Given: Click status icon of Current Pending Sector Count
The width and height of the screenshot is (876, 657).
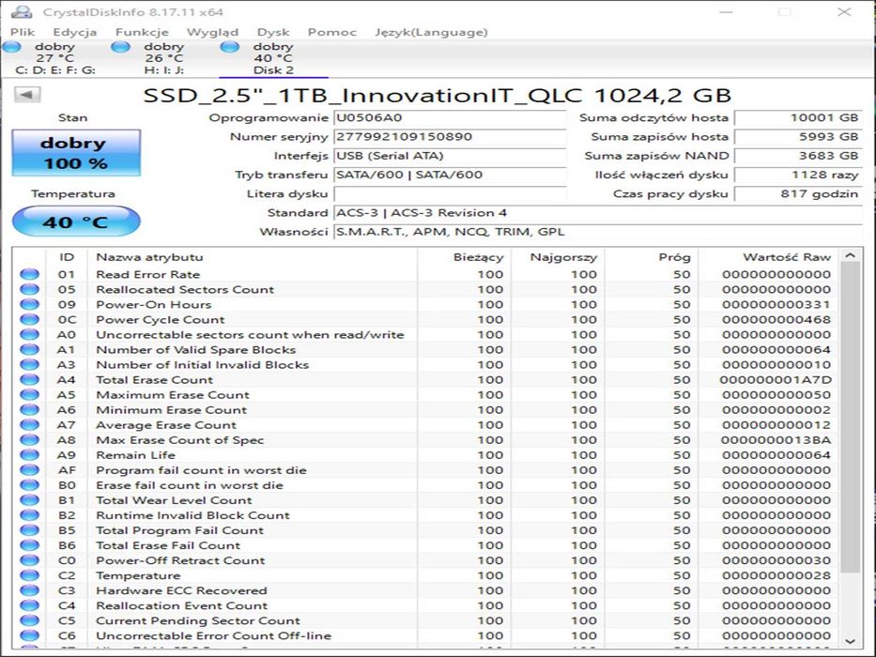Looking at the screenshot, I should pyautogui.click(x=30, y=620).
